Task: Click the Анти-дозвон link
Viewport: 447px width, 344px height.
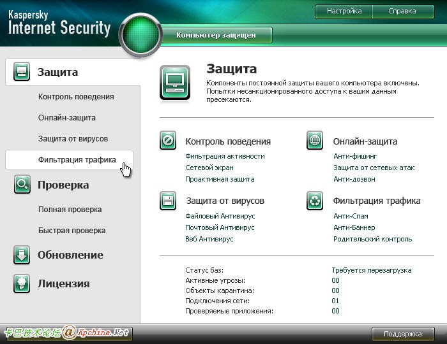Action: (354, 179)
